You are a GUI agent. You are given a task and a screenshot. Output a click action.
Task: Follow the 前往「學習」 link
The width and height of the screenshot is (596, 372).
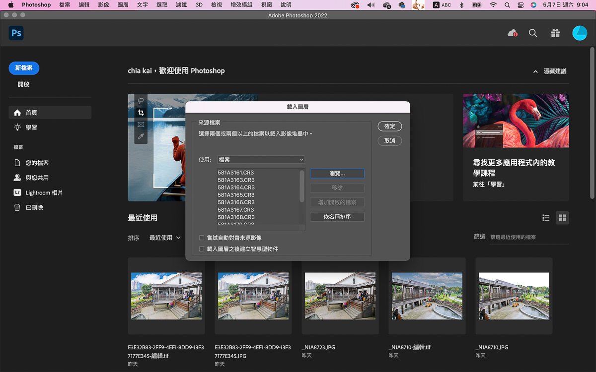tap(489, 185)
